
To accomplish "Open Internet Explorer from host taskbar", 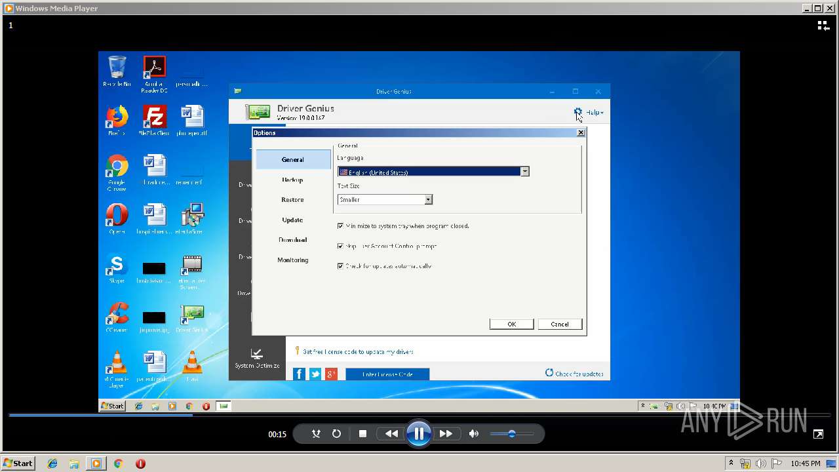I will click(x=52, y=463).
